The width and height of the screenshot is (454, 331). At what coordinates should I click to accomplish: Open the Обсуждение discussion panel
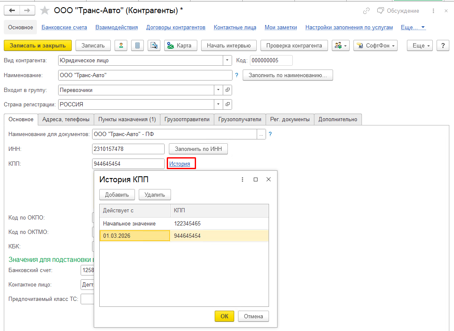[398, 11]
